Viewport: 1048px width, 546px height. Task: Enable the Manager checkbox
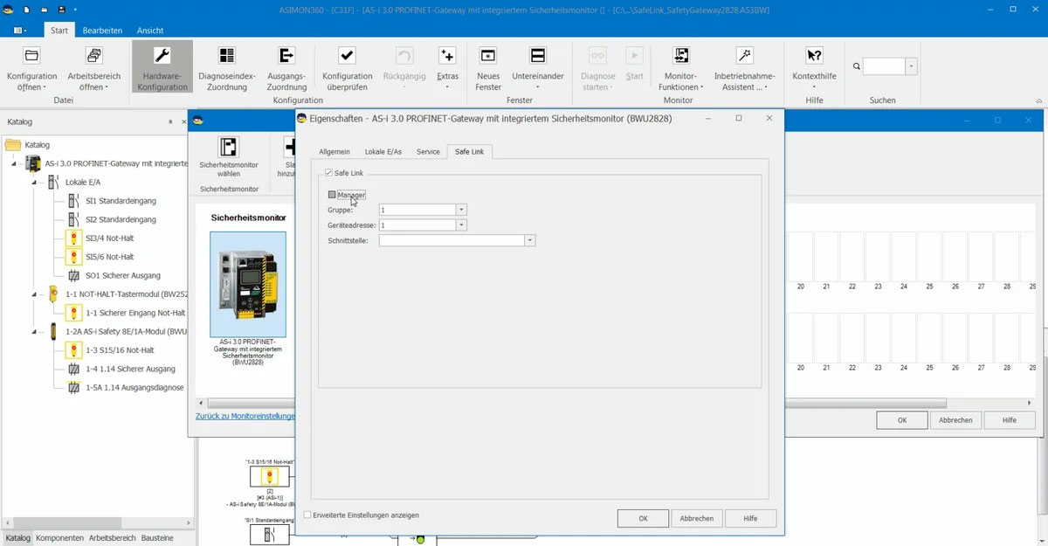(x=332, y=195)
